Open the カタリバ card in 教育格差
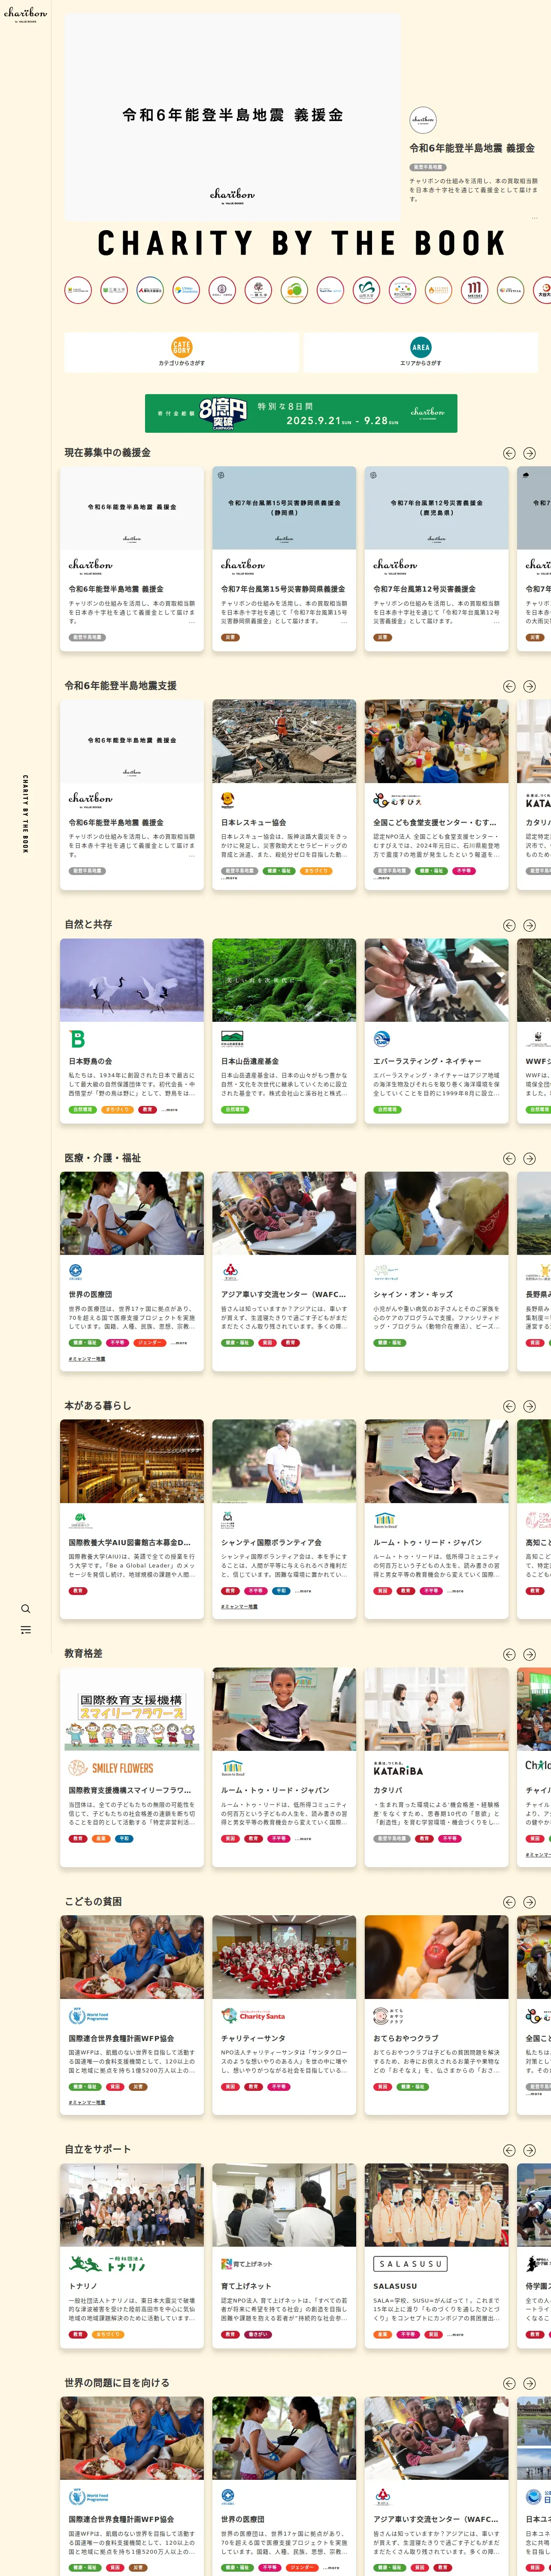 tap(436, 1767)
